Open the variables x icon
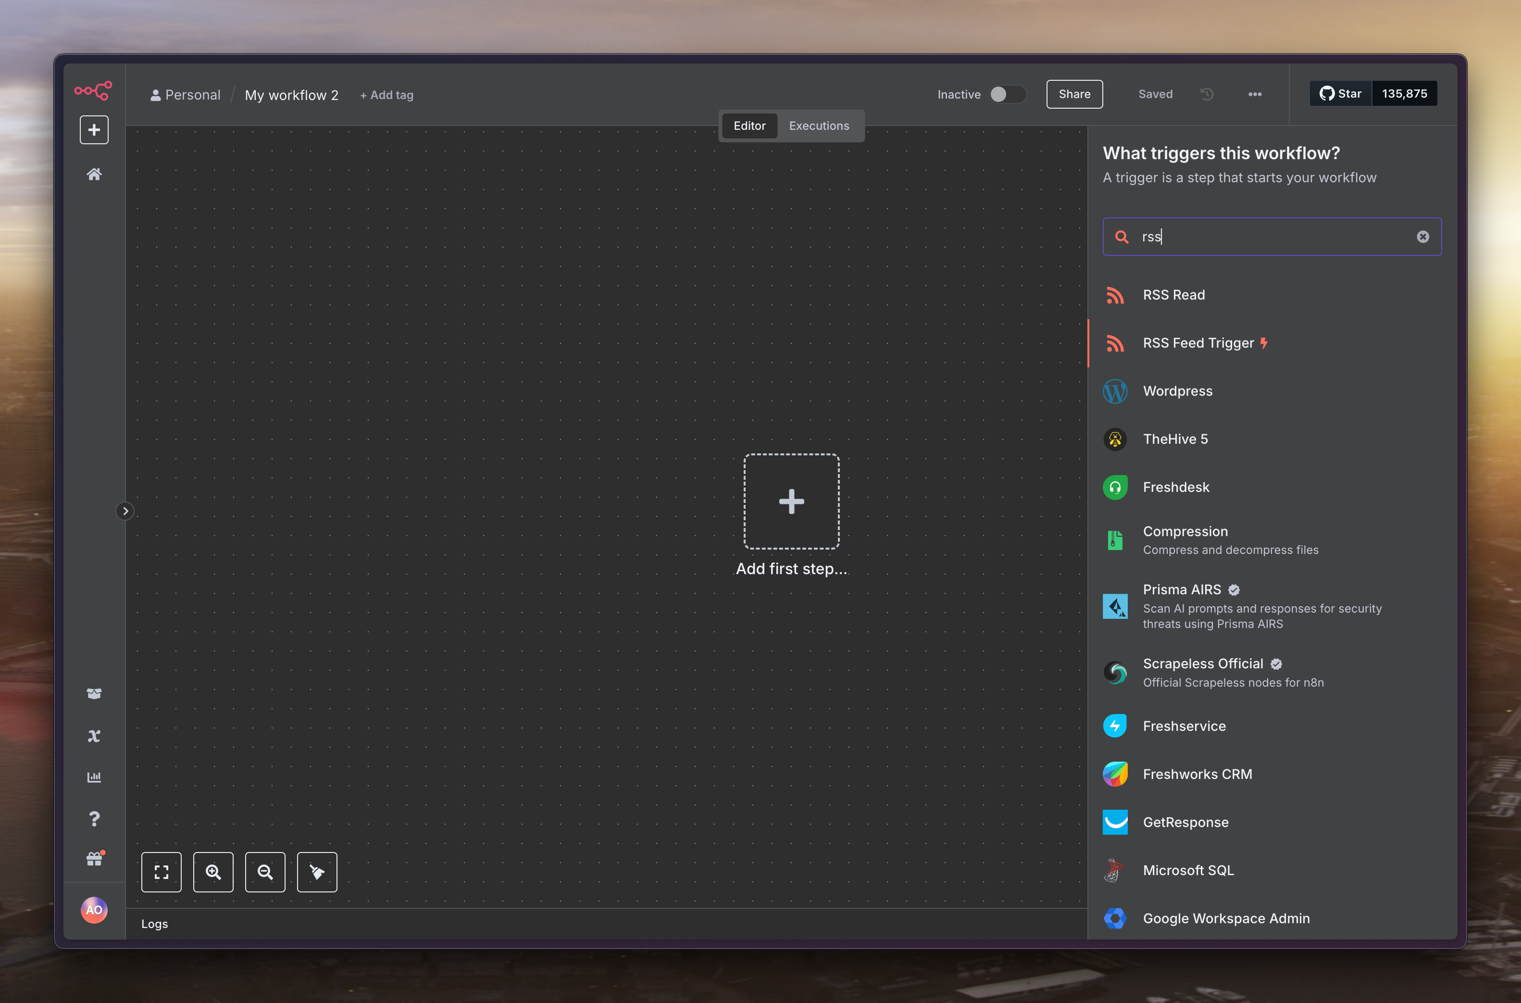 [x=94, y=736]
